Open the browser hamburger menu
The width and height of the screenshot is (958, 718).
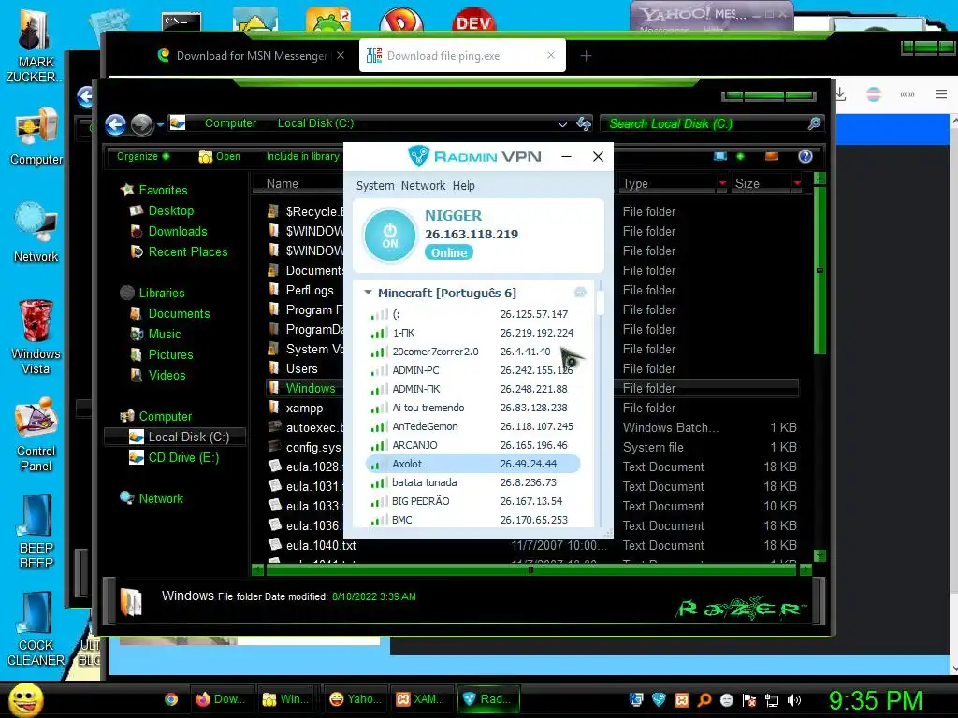click(x=941, y=94)
